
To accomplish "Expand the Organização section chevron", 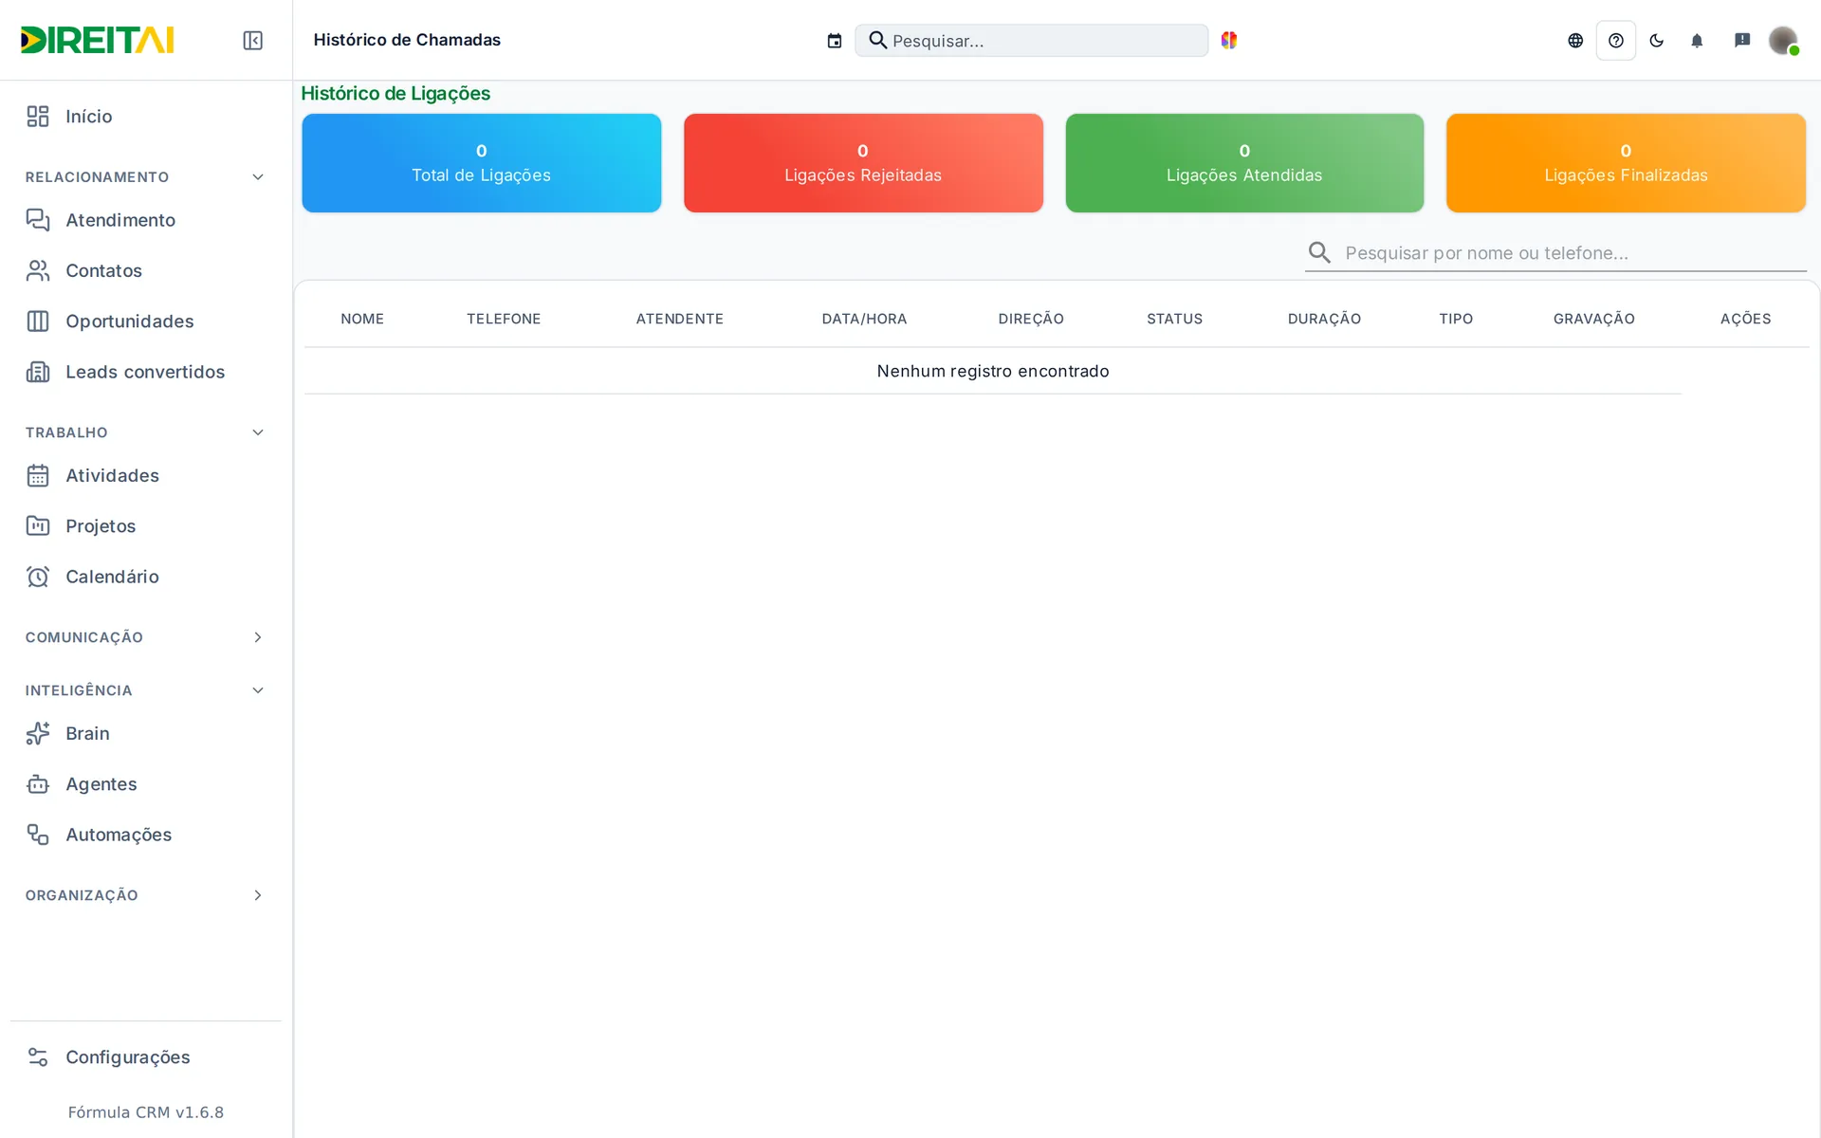I will (x=258, y=895).
